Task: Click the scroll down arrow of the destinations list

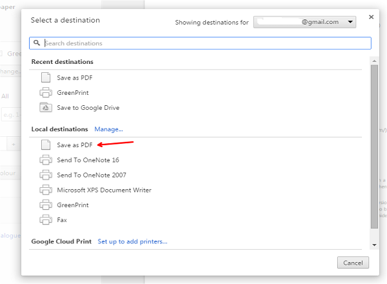Action: pos(374,245)
